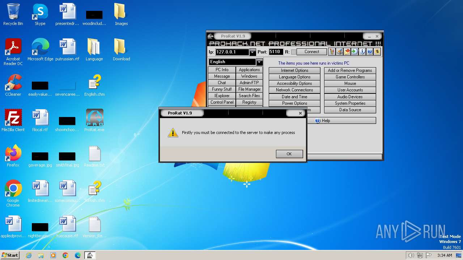
Task: Select the Language folder on desktop
Action: coord(94,50)
